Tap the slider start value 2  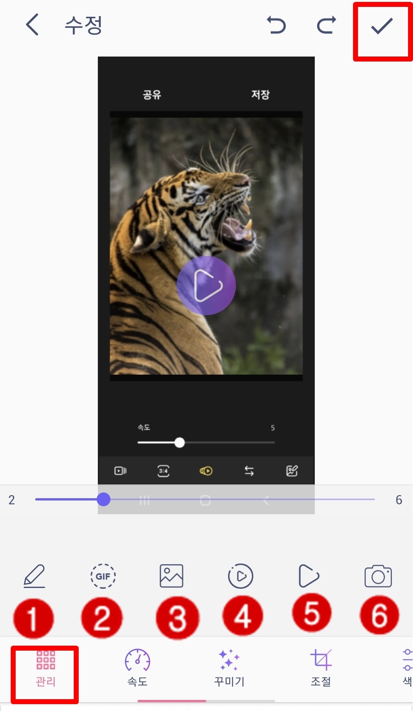click(x=11, y=500)
